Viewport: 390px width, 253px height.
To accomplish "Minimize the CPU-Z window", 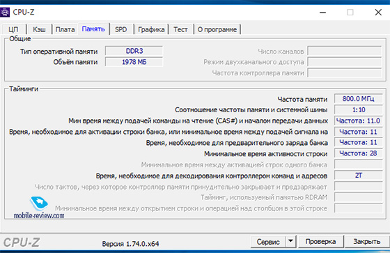I will pyautogui.click(x=323, y=13).
